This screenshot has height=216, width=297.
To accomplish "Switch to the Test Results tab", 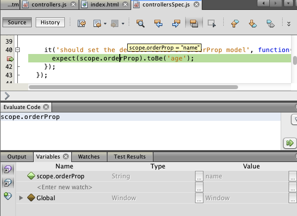I will (130, 157).
